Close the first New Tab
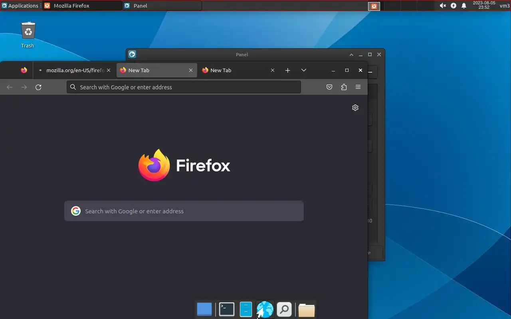Screen dimensions: 511x319 pyautogui.click(x=191, y=70)
